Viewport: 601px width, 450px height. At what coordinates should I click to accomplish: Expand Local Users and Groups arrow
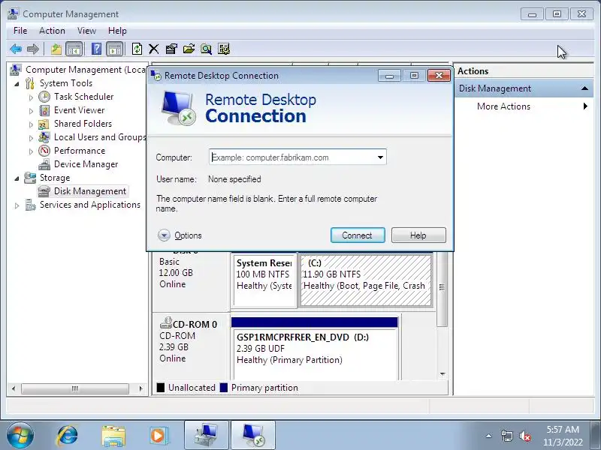[x=31, y=138]
